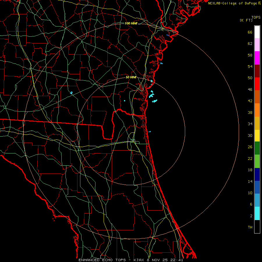Click the 22:41 timestamp in caption
This screenshot has width=262, height=262.
(177, 260)
